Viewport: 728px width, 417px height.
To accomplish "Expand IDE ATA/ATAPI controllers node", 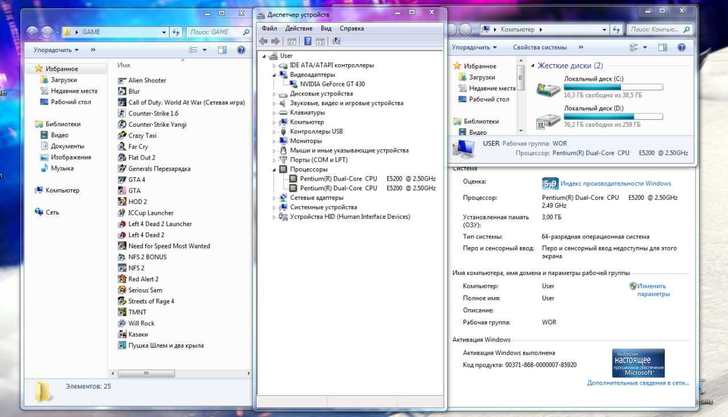I will [274, 65].
